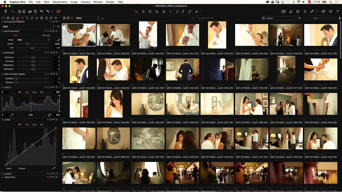
Task: Collapse the Exposure panel
Action: (2, 53)
